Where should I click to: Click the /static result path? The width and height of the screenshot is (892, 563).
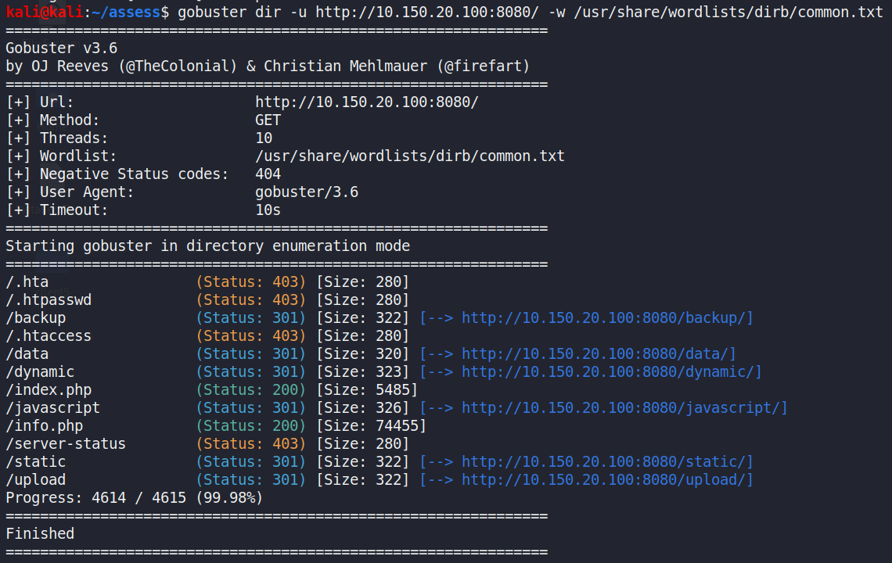point(35,462)
